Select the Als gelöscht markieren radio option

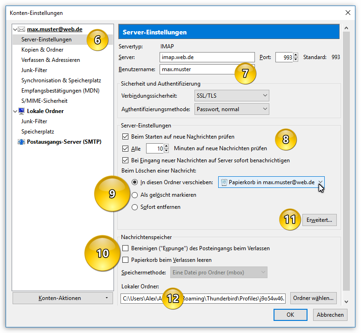pos(135,195)
